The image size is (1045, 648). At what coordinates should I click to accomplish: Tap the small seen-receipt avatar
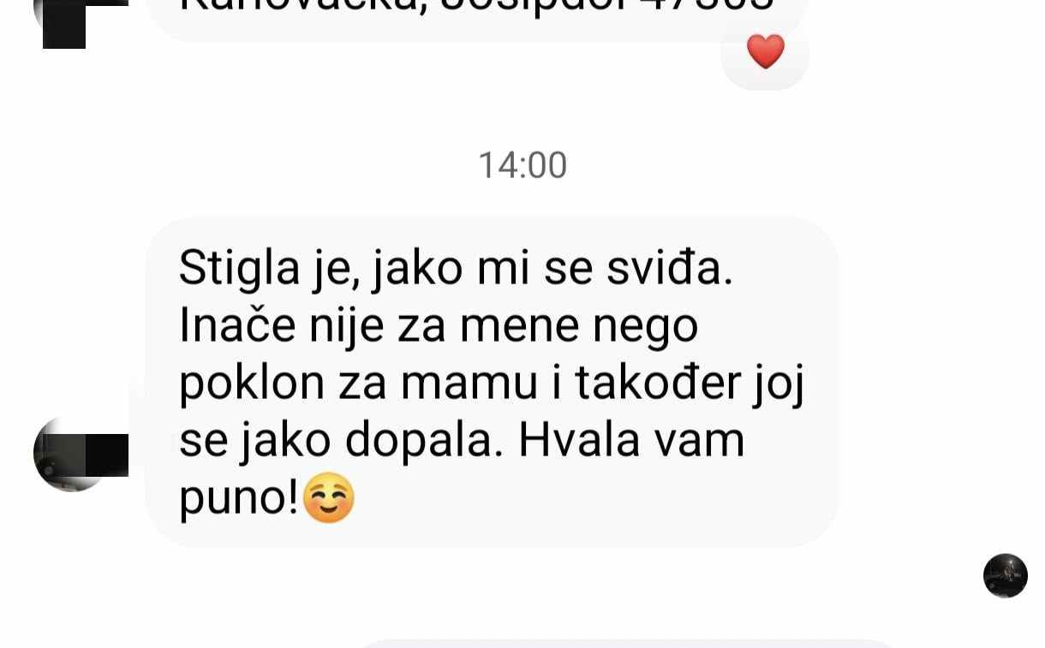pos(1005,575)
